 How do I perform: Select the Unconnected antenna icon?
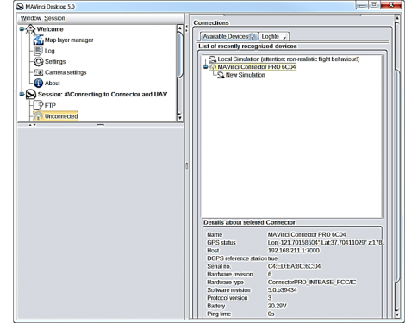[x=38, y=116]
